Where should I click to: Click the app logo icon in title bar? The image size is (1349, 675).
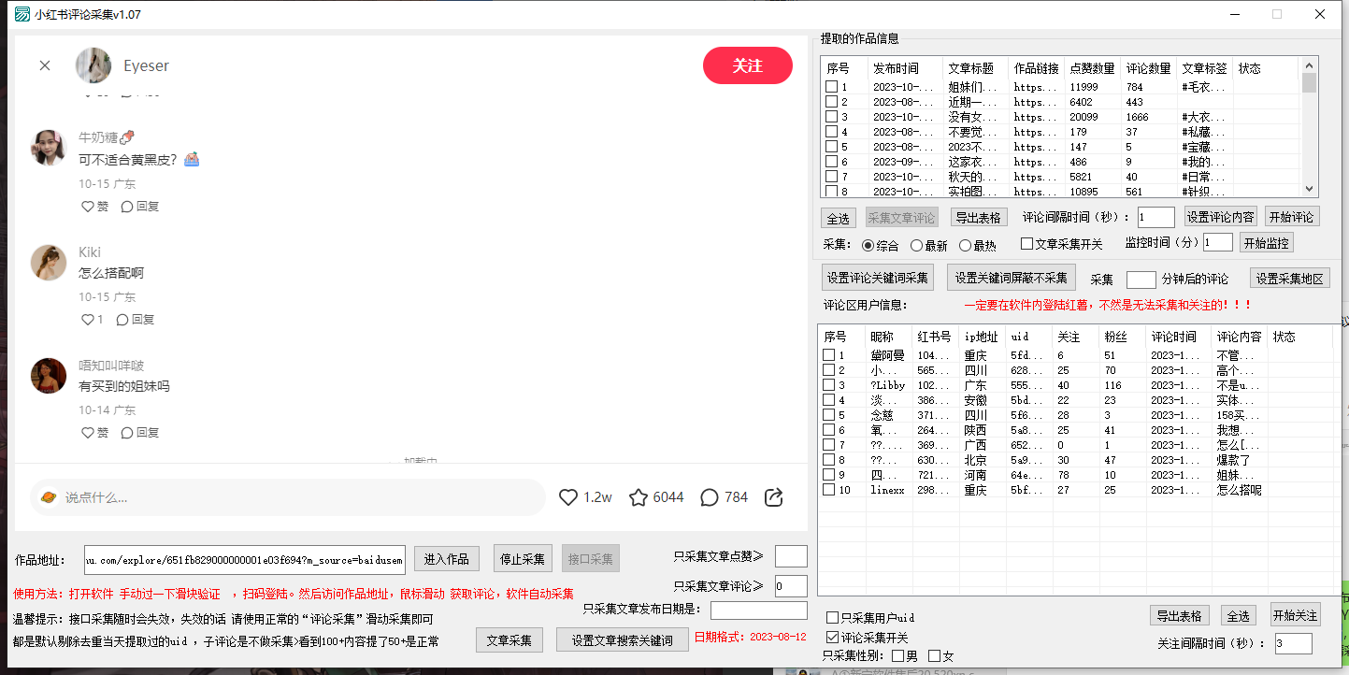(21, 14)
